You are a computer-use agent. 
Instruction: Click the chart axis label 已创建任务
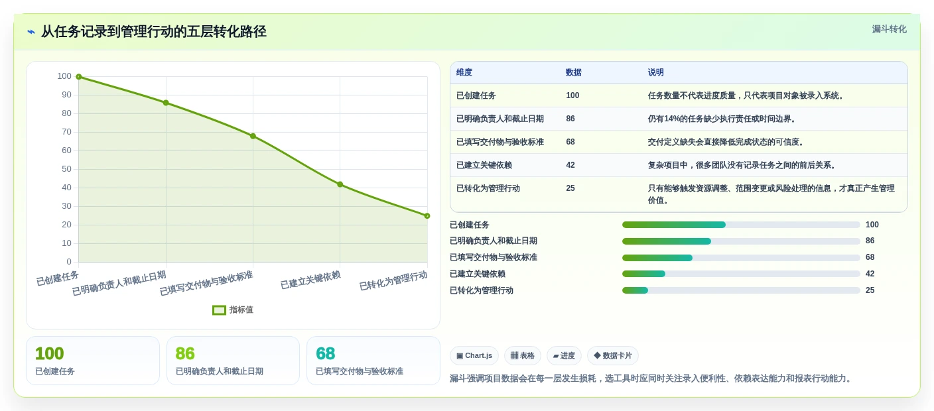point(58,278)
